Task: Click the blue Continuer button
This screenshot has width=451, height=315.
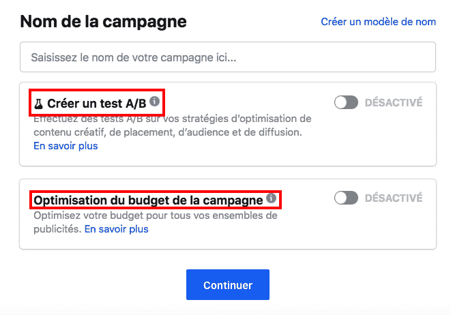Action: coord(228,284)
